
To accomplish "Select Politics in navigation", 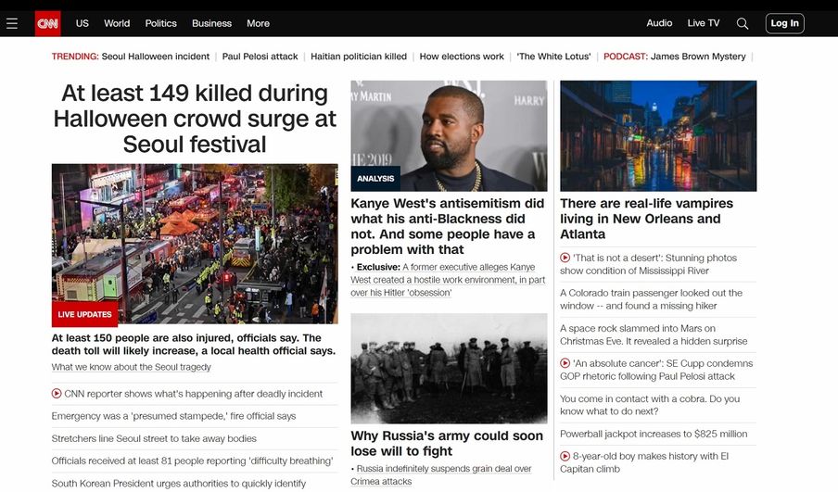I will (161, 23).
